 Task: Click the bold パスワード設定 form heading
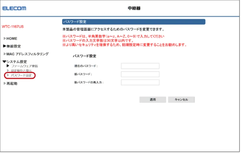(85, 56)
